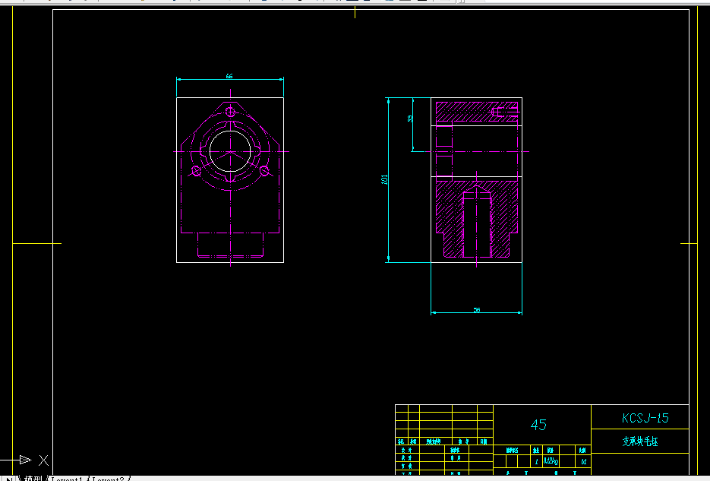This screenshot has width=710, height=481.
Task: Open the Layout1 tab
Action: [67, 479]
